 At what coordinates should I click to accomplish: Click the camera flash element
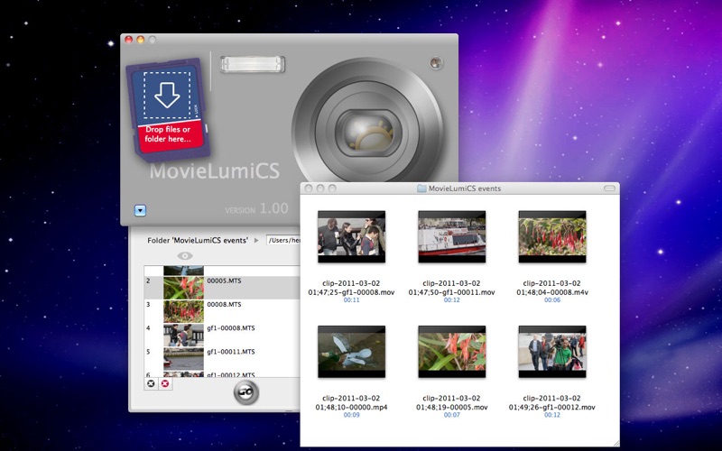click(253, 64)
